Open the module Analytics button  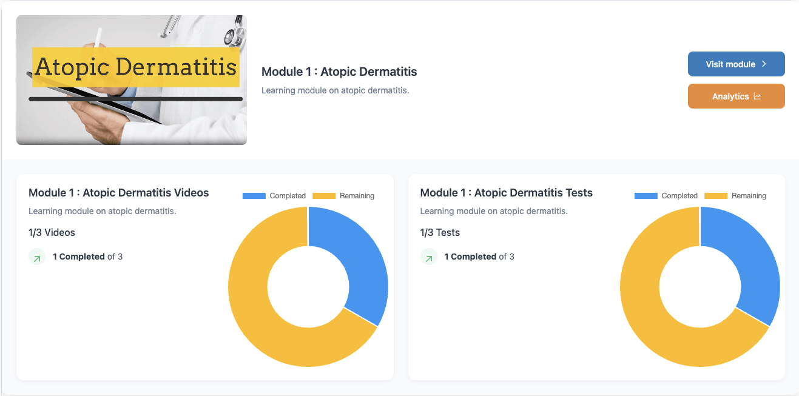(x=736, y=96)
